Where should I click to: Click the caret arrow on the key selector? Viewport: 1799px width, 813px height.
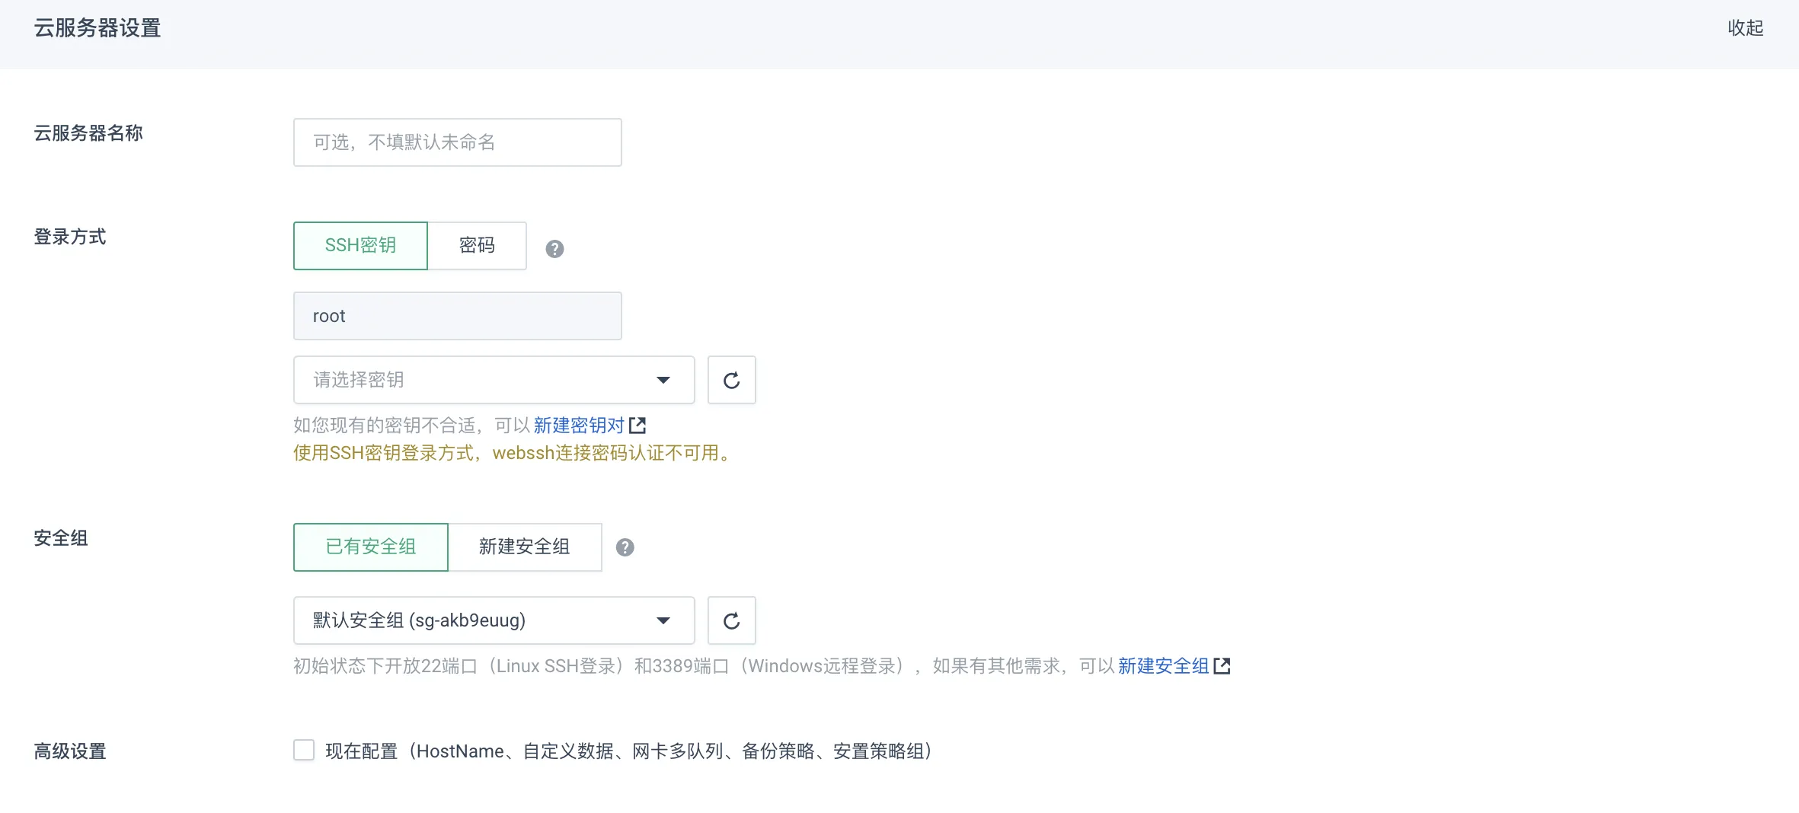(x=663, y=380)
